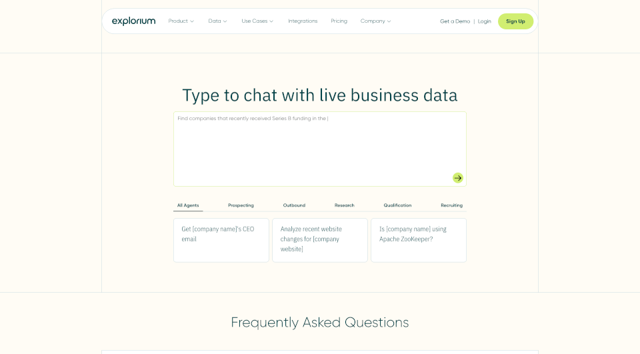Open the Integrations page

pyautogui.click(x=303, y=21)
